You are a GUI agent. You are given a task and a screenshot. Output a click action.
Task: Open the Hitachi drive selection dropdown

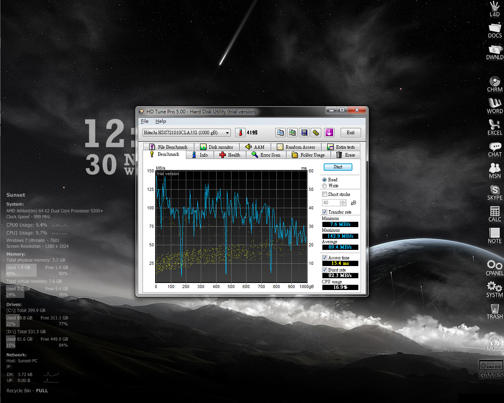186,133
